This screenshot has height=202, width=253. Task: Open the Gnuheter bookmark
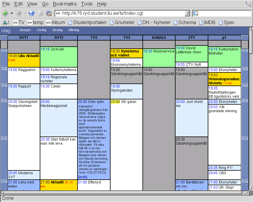click(122, 23)
